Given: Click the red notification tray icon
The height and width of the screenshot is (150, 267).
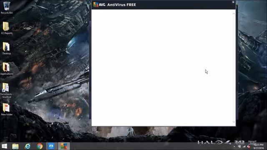Looking at the screenshot, I should pos(249,146).
